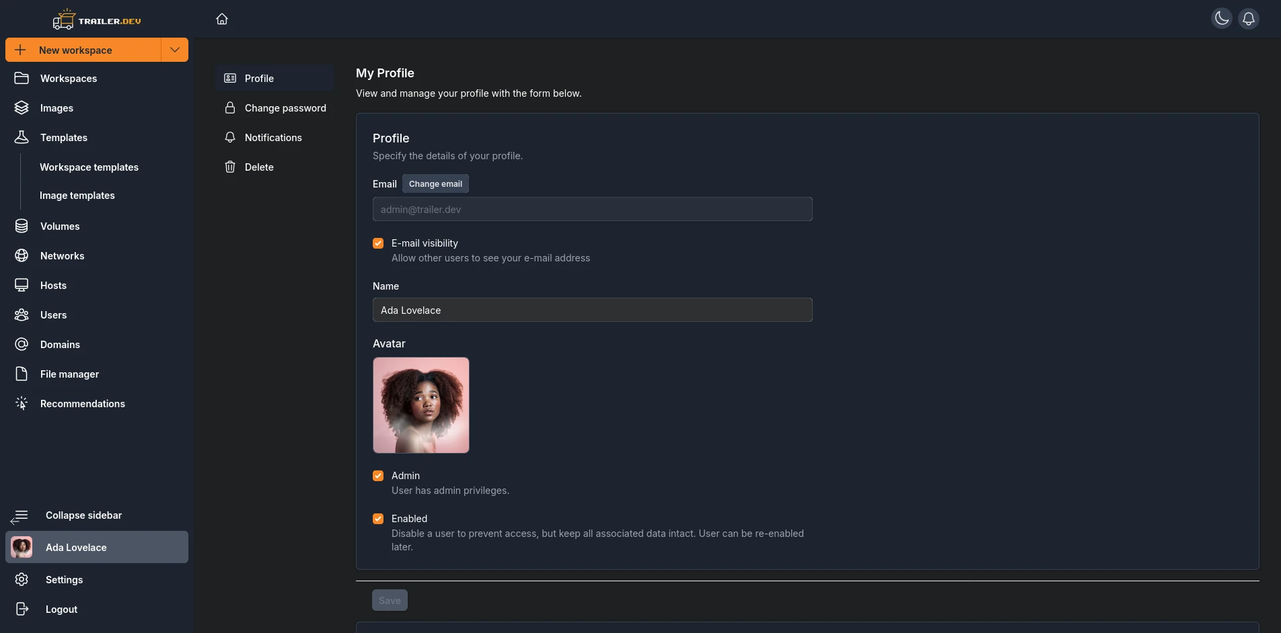Screen dimensions: 1281x633
Task: Click the Change email button
Action: coord(435,183)
